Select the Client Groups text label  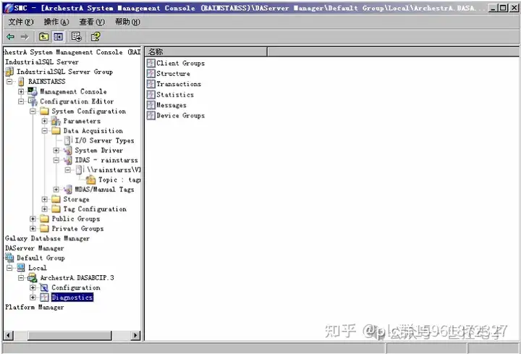[x=180, y=63]
